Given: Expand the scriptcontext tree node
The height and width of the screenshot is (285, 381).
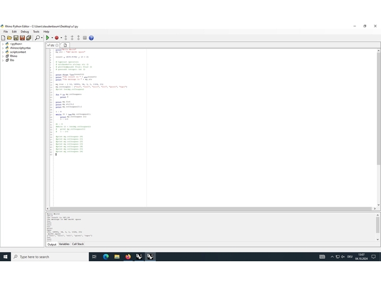Looking at the screenshot, I should coord(2,52).
